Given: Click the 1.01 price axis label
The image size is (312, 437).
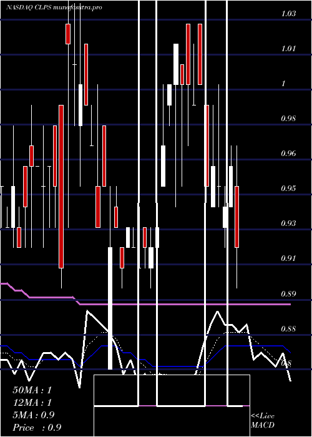Looking at the screenshot, I should [x=288, y=49].
